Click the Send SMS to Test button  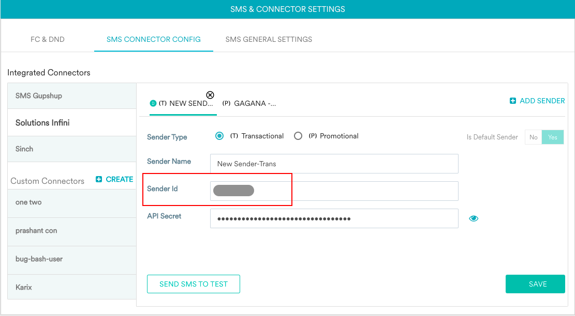tap(194, 284)
